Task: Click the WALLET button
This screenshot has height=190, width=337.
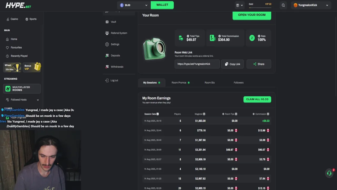Action: (x=162, y=5)
